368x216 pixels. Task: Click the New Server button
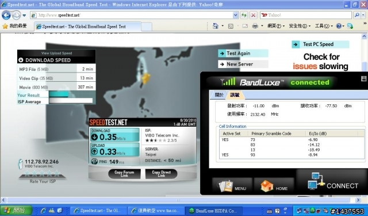click(x=243, y=64)
